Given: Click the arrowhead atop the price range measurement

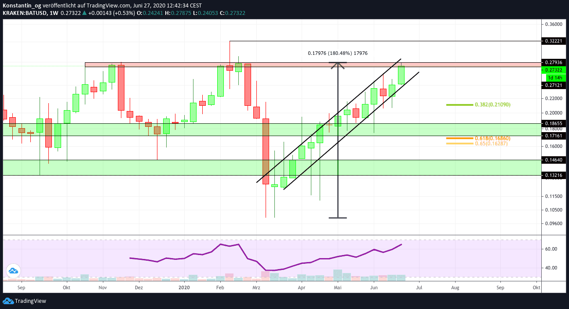Looking at the screenshot, I should 338,65.
